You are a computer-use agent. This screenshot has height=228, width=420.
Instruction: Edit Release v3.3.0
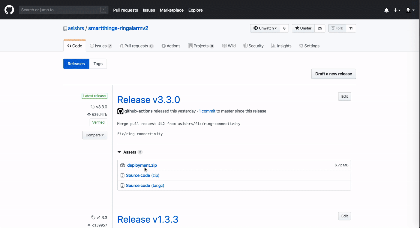coord(344,96)
